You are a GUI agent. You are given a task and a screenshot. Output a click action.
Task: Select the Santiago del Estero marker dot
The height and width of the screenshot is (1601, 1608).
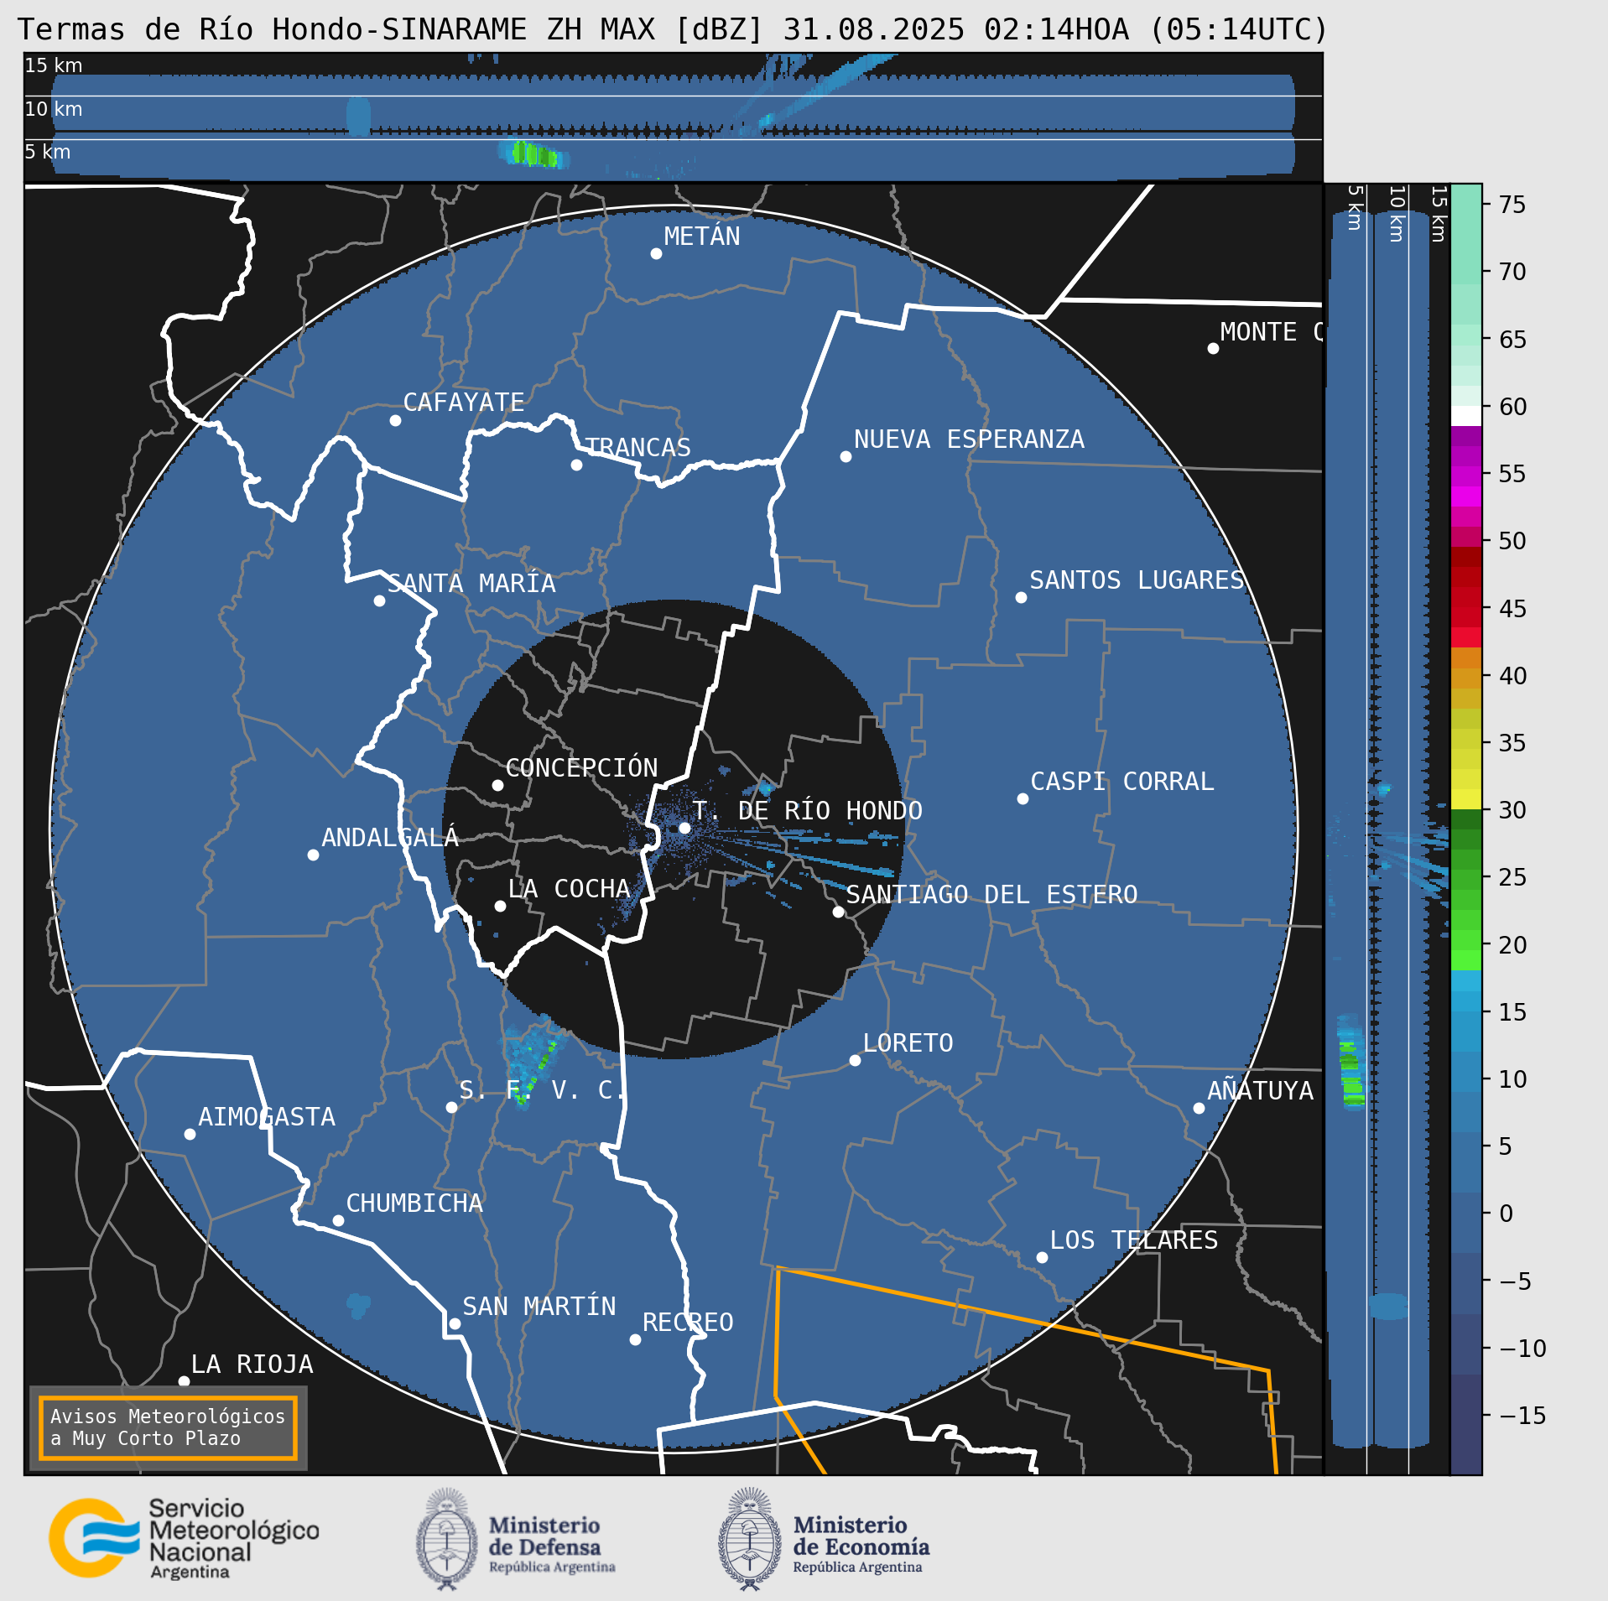click(838, 912)
